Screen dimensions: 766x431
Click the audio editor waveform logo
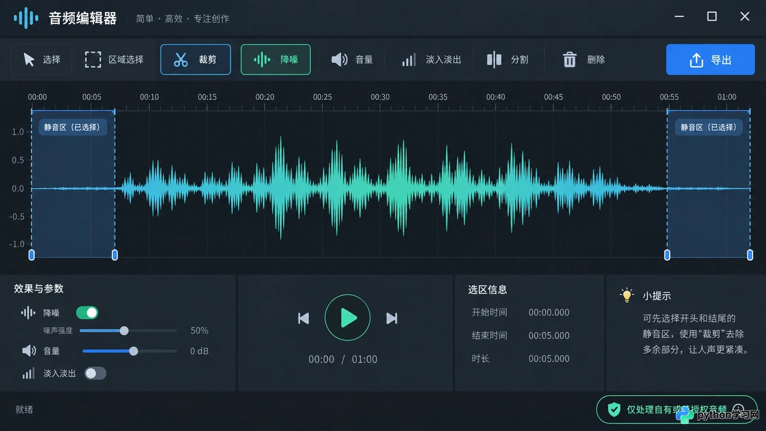click(26, 18)
